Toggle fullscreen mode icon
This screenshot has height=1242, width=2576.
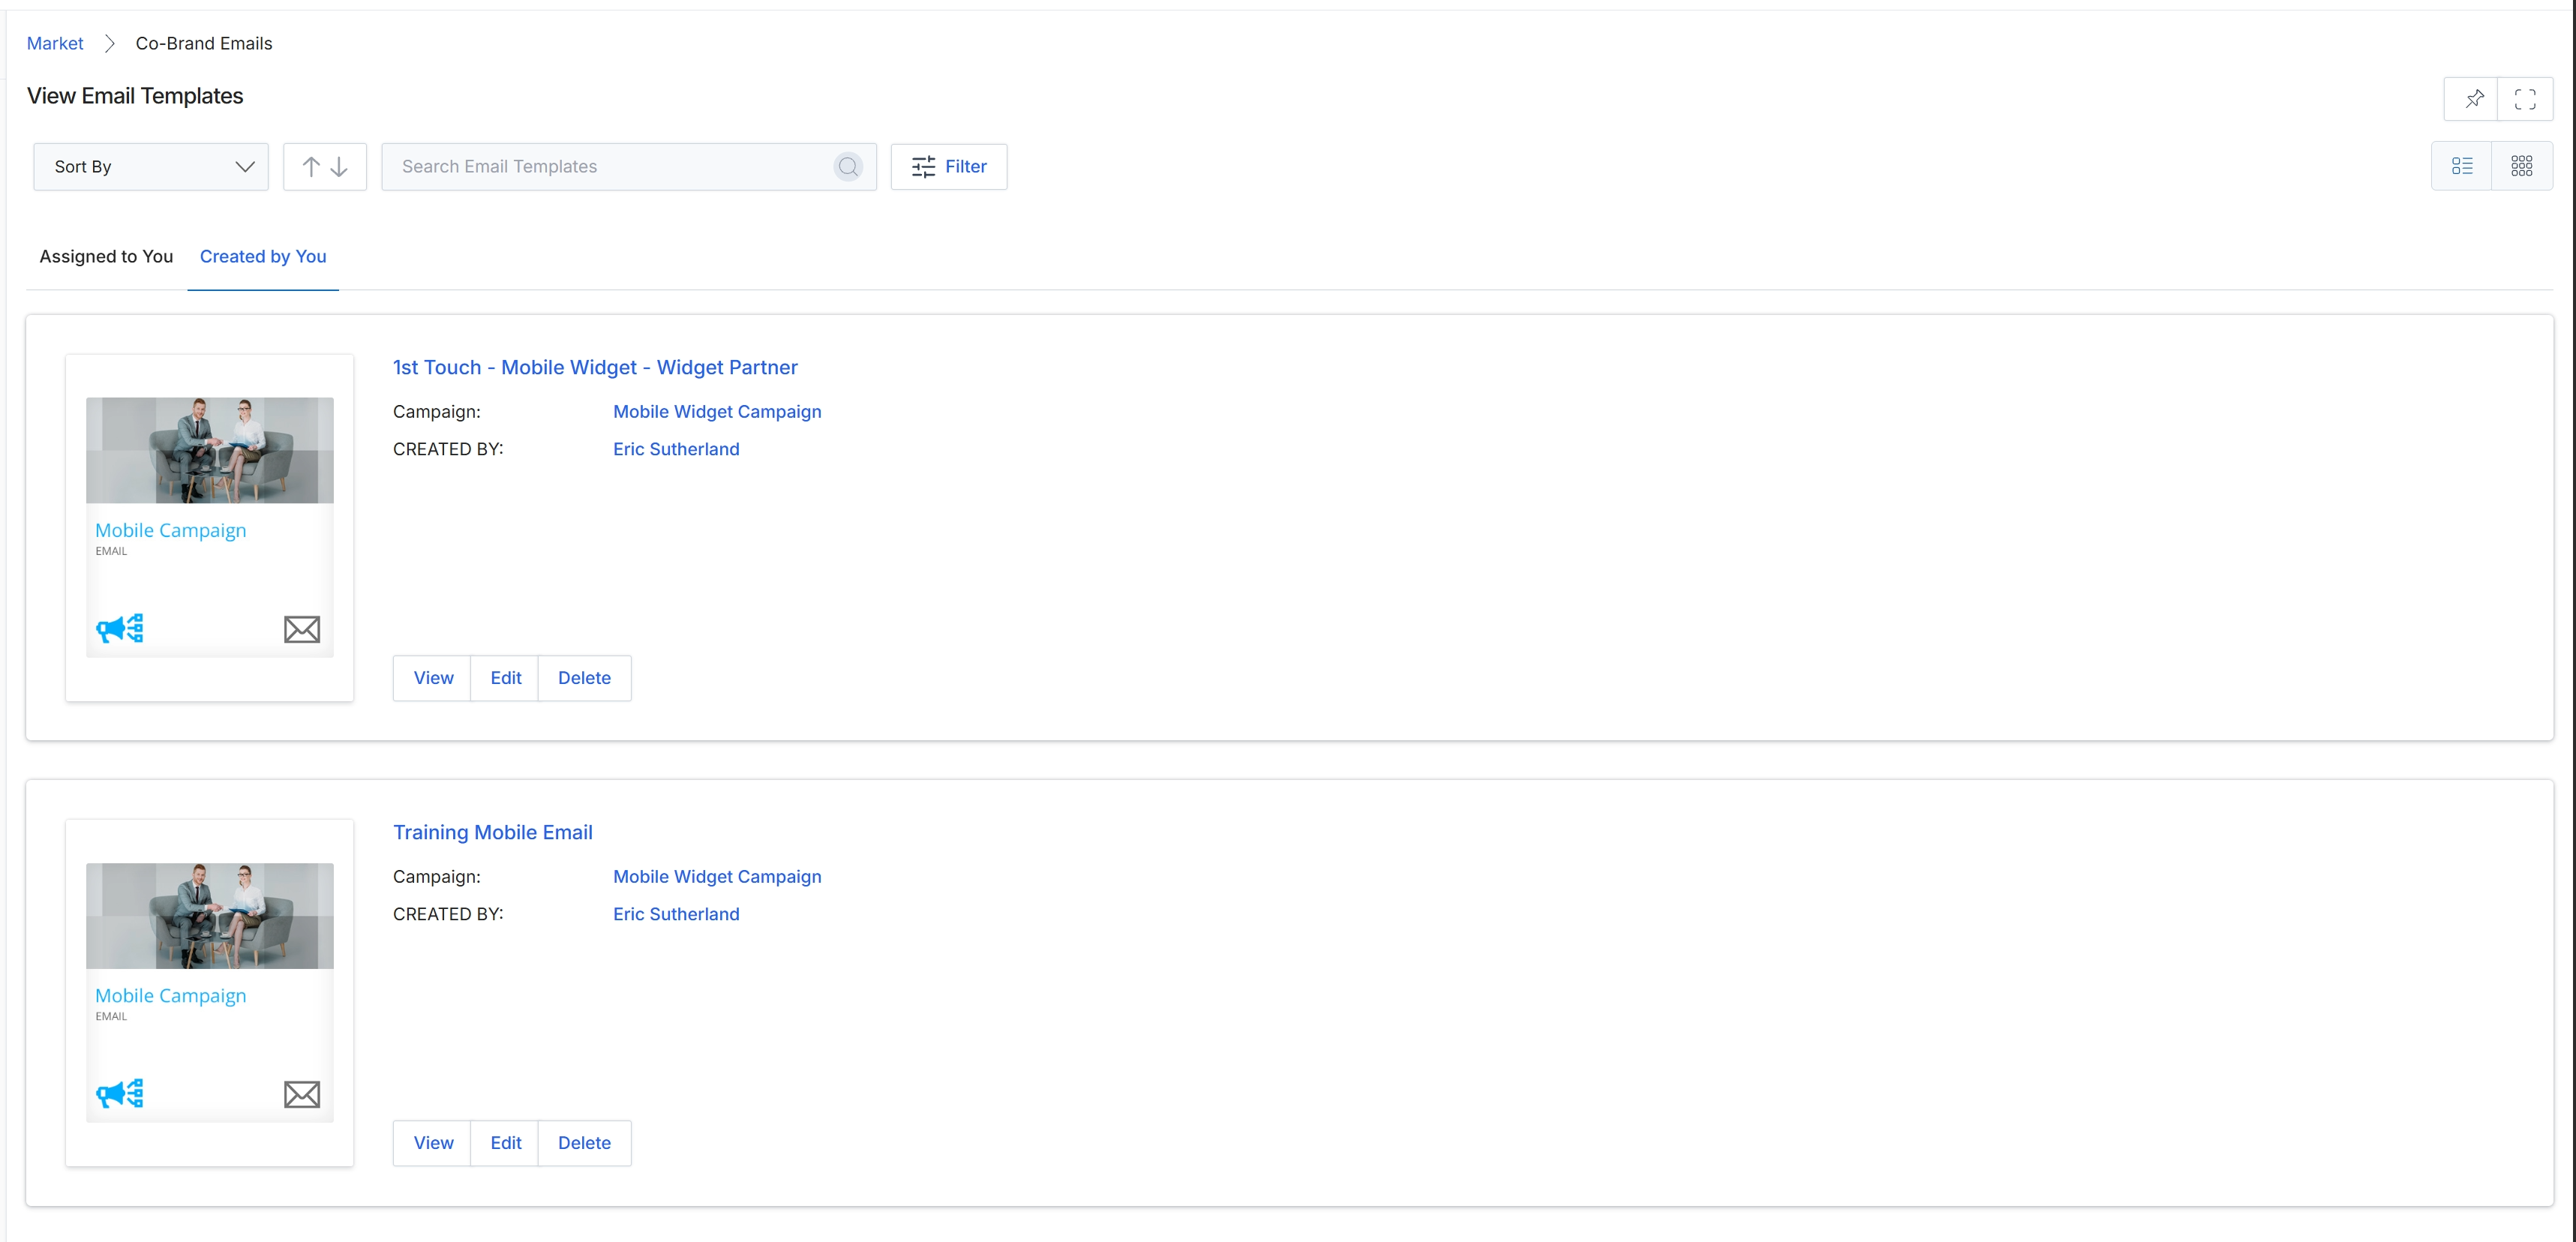coord(2525,99)
